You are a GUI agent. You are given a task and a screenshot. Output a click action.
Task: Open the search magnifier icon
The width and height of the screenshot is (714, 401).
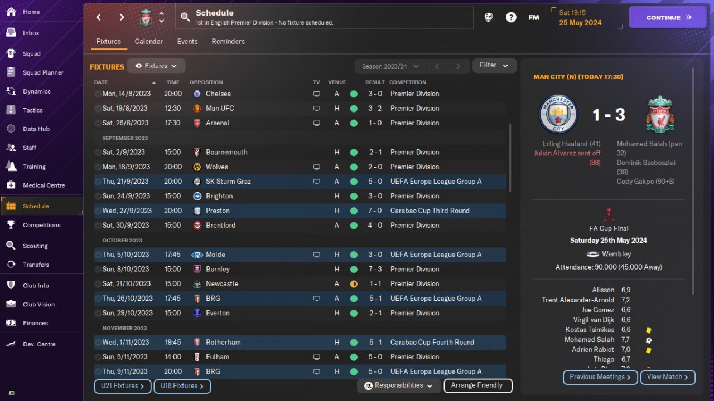(186, 17)
